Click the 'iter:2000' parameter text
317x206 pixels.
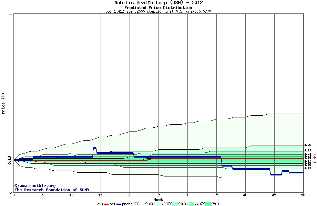[136, 11]
